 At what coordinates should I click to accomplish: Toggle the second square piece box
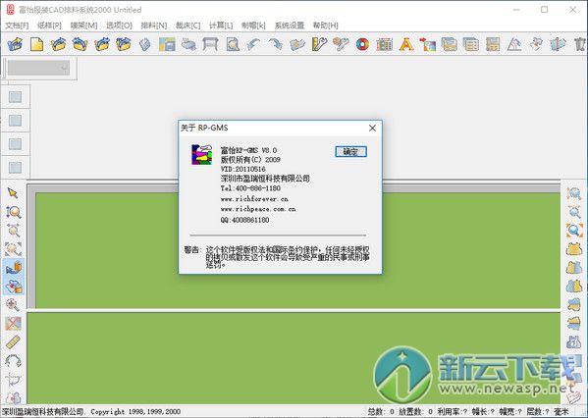tap(15, 121)
